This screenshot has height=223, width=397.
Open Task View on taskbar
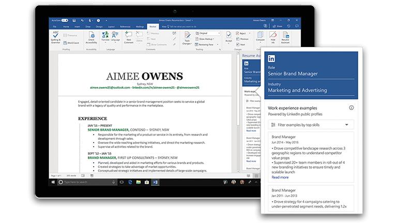[122, 182]
